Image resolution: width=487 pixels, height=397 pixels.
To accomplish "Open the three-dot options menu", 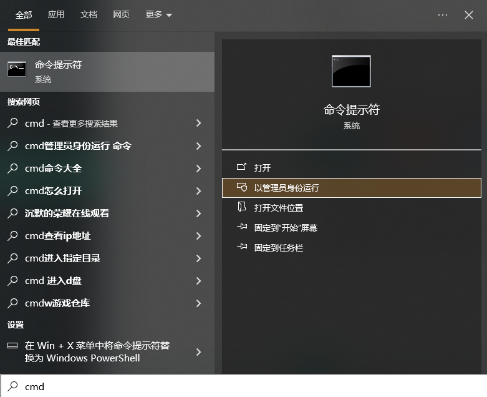I will point(443,14).
